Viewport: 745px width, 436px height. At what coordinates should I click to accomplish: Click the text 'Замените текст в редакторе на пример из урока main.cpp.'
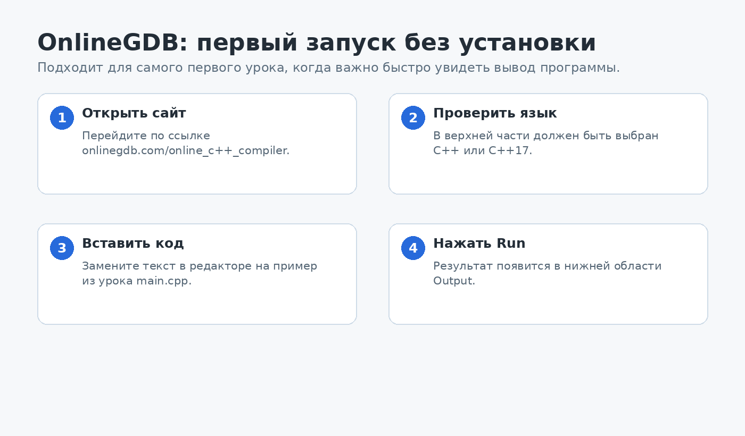point(200,273)
